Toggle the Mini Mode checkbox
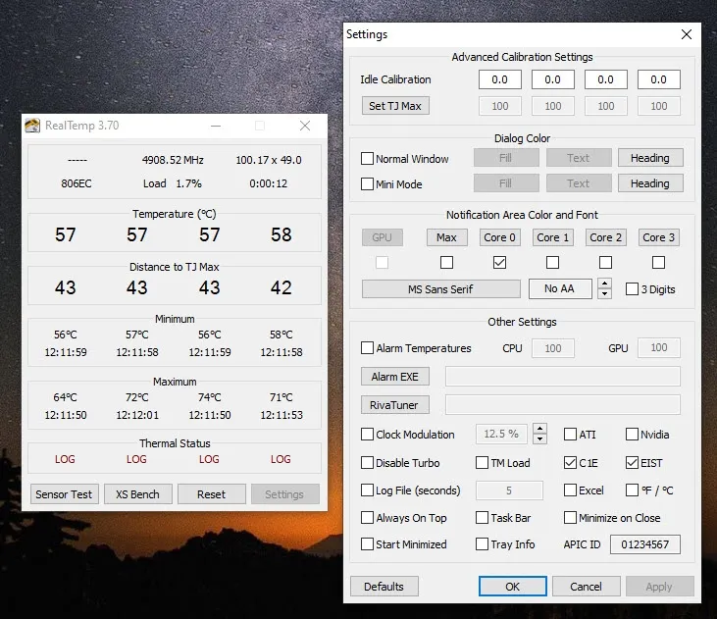 pos(368,183)
